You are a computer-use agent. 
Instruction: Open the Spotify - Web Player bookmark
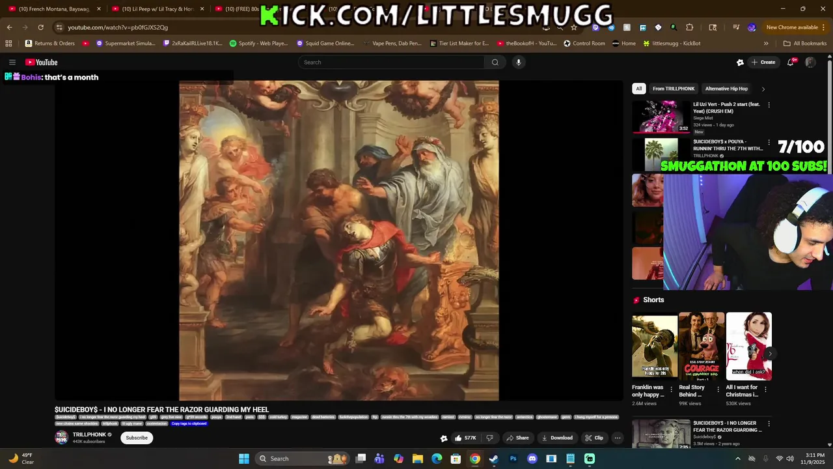(x=258, y=44)
